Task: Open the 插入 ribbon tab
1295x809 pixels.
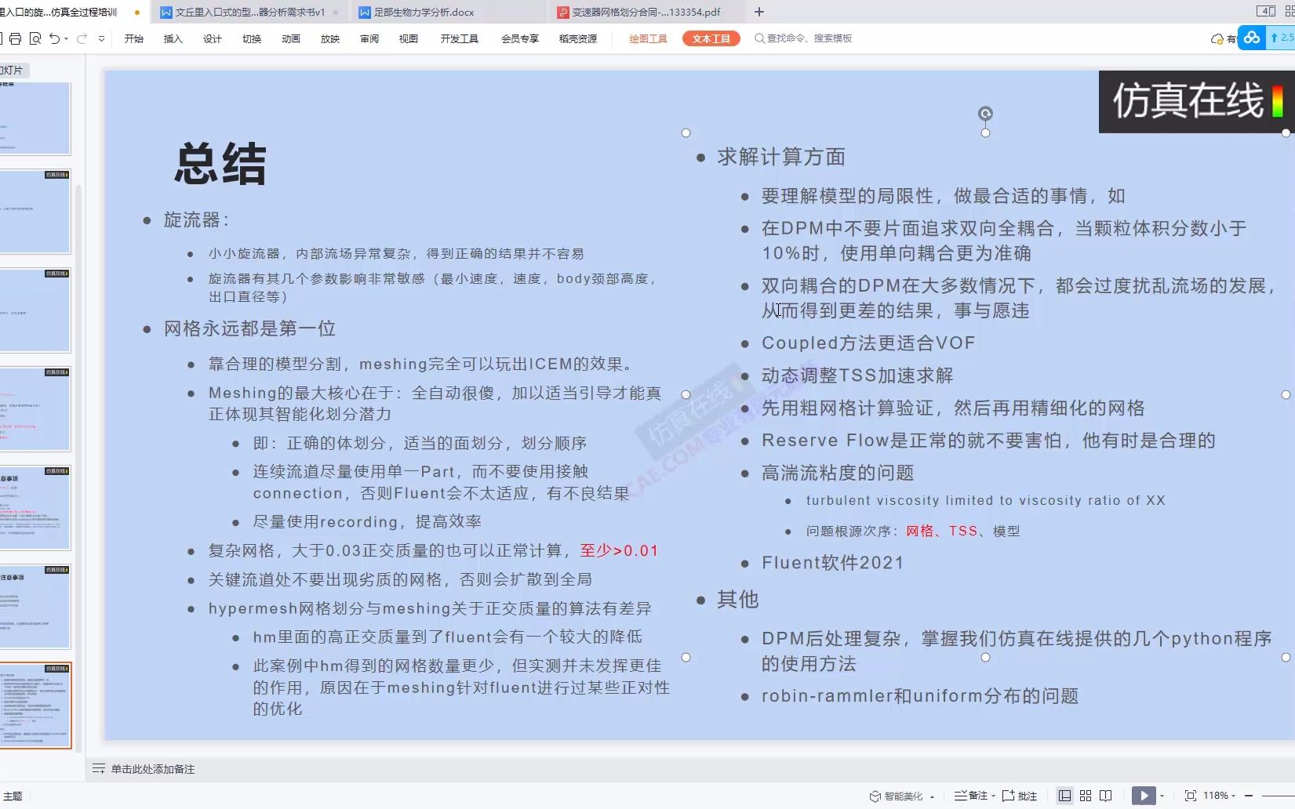Action: pos(173,38)
